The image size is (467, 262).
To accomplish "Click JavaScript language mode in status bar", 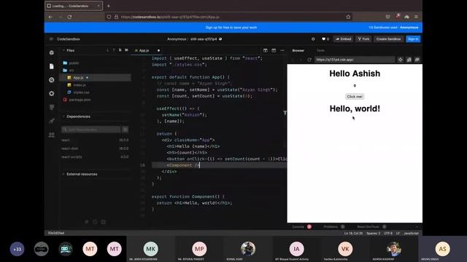I will 411,233.
